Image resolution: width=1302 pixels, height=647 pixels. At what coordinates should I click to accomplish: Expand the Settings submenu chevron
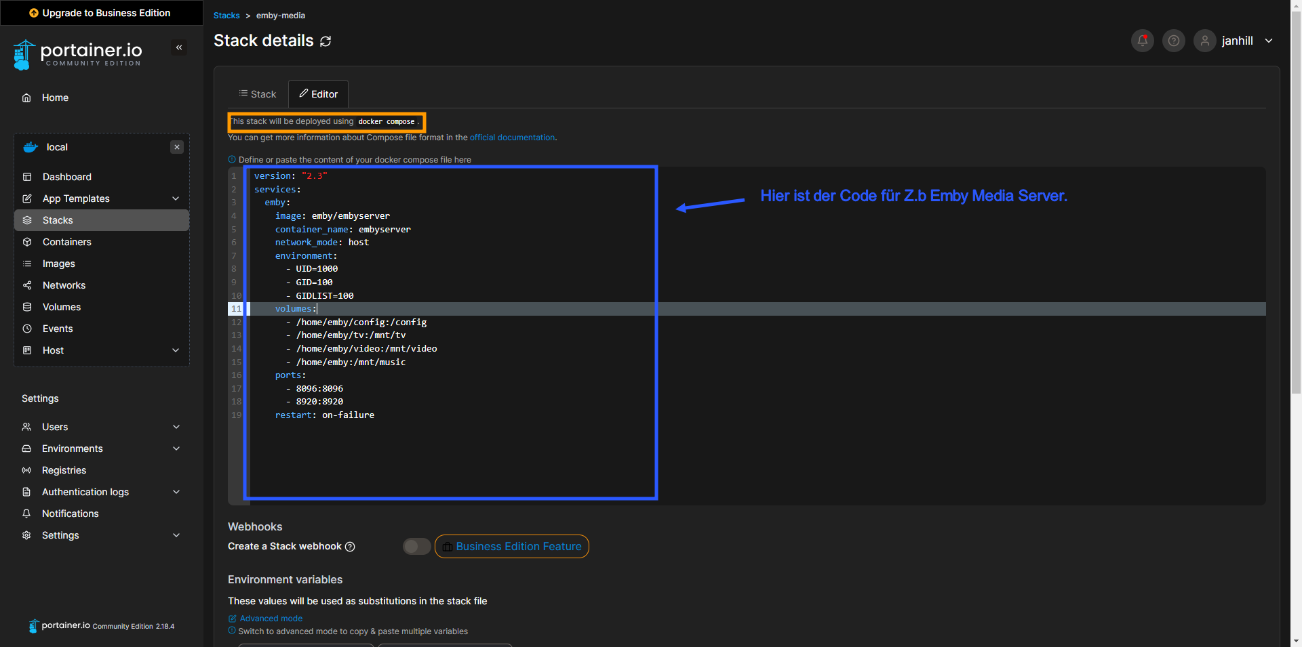point(176,535)
